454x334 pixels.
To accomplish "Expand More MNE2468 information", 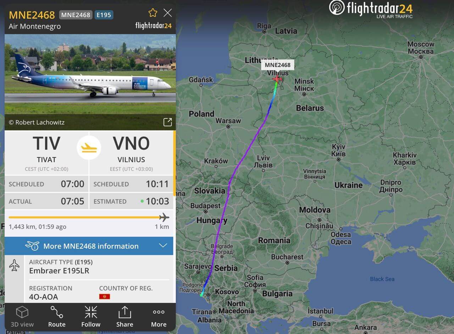I will (89, 246).
